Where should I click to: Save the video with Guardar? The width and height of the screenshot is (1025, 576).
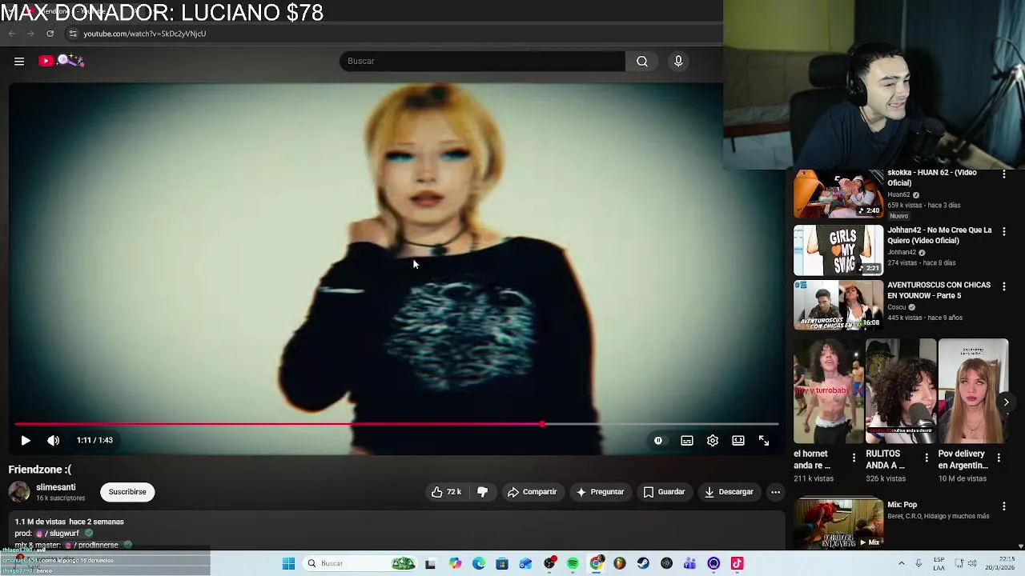[664, 492]
